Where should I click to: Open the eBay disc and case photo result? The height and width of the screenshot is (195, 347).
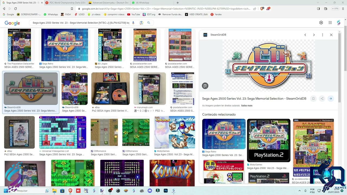(110, 89)
